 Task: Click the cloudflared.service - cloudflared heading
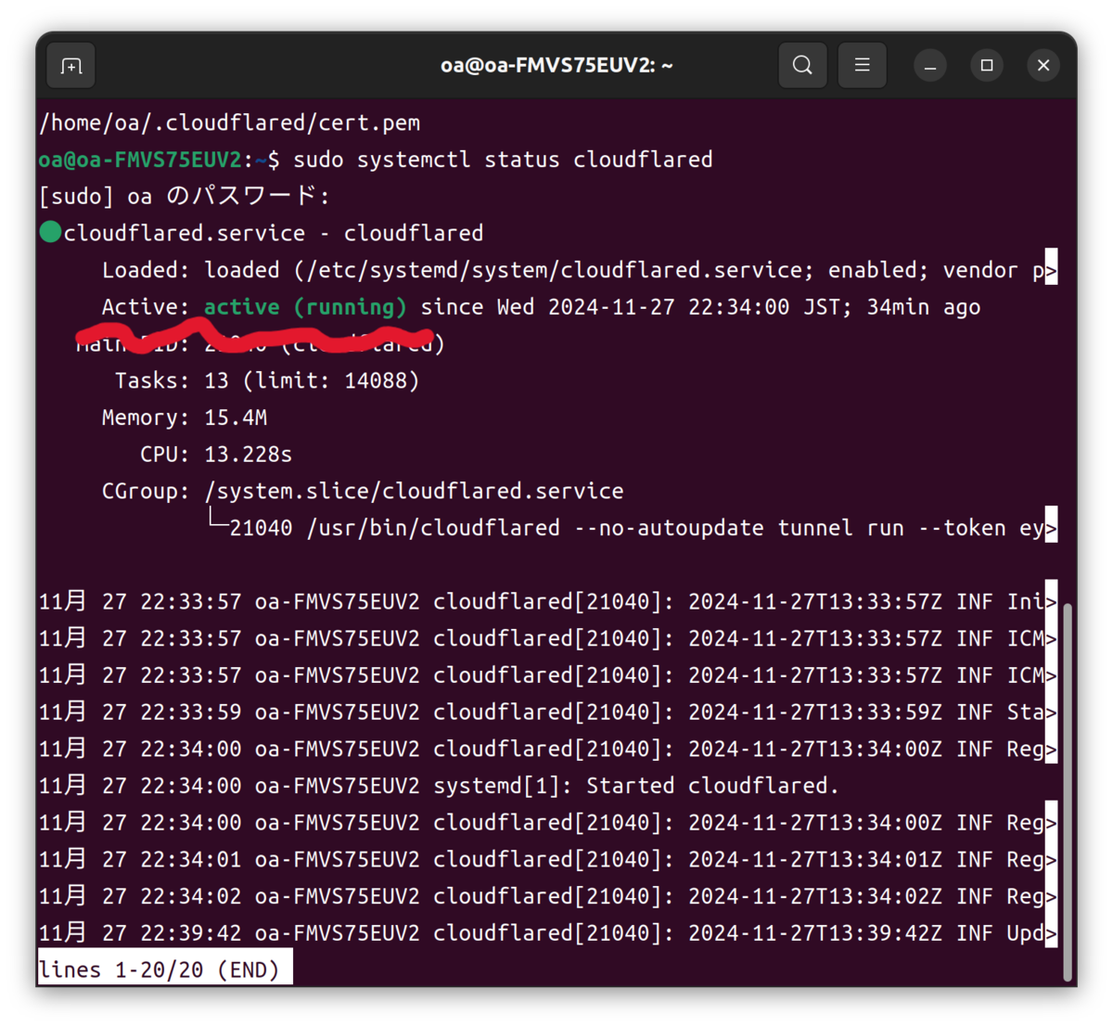(x=274, y=233)
